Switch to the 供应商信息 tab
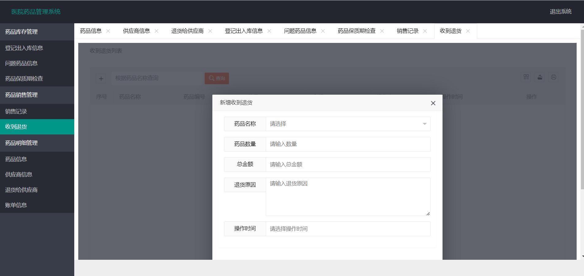The width and height of the screenshot is (584, 276). coord(136,31)
